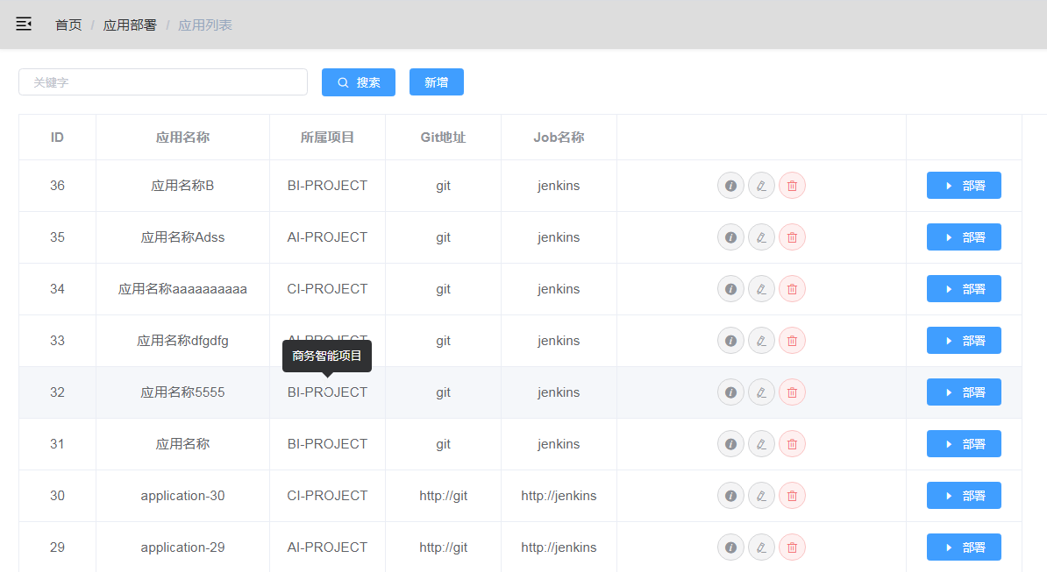Delete 应用名称Adss entry
This screenshot has width=1047, height=572.
pyautogui.click(x=792, y=237)
